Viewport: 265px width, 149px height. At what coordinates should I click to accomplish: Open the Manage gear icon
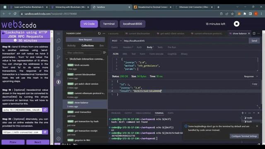(58, 139)
